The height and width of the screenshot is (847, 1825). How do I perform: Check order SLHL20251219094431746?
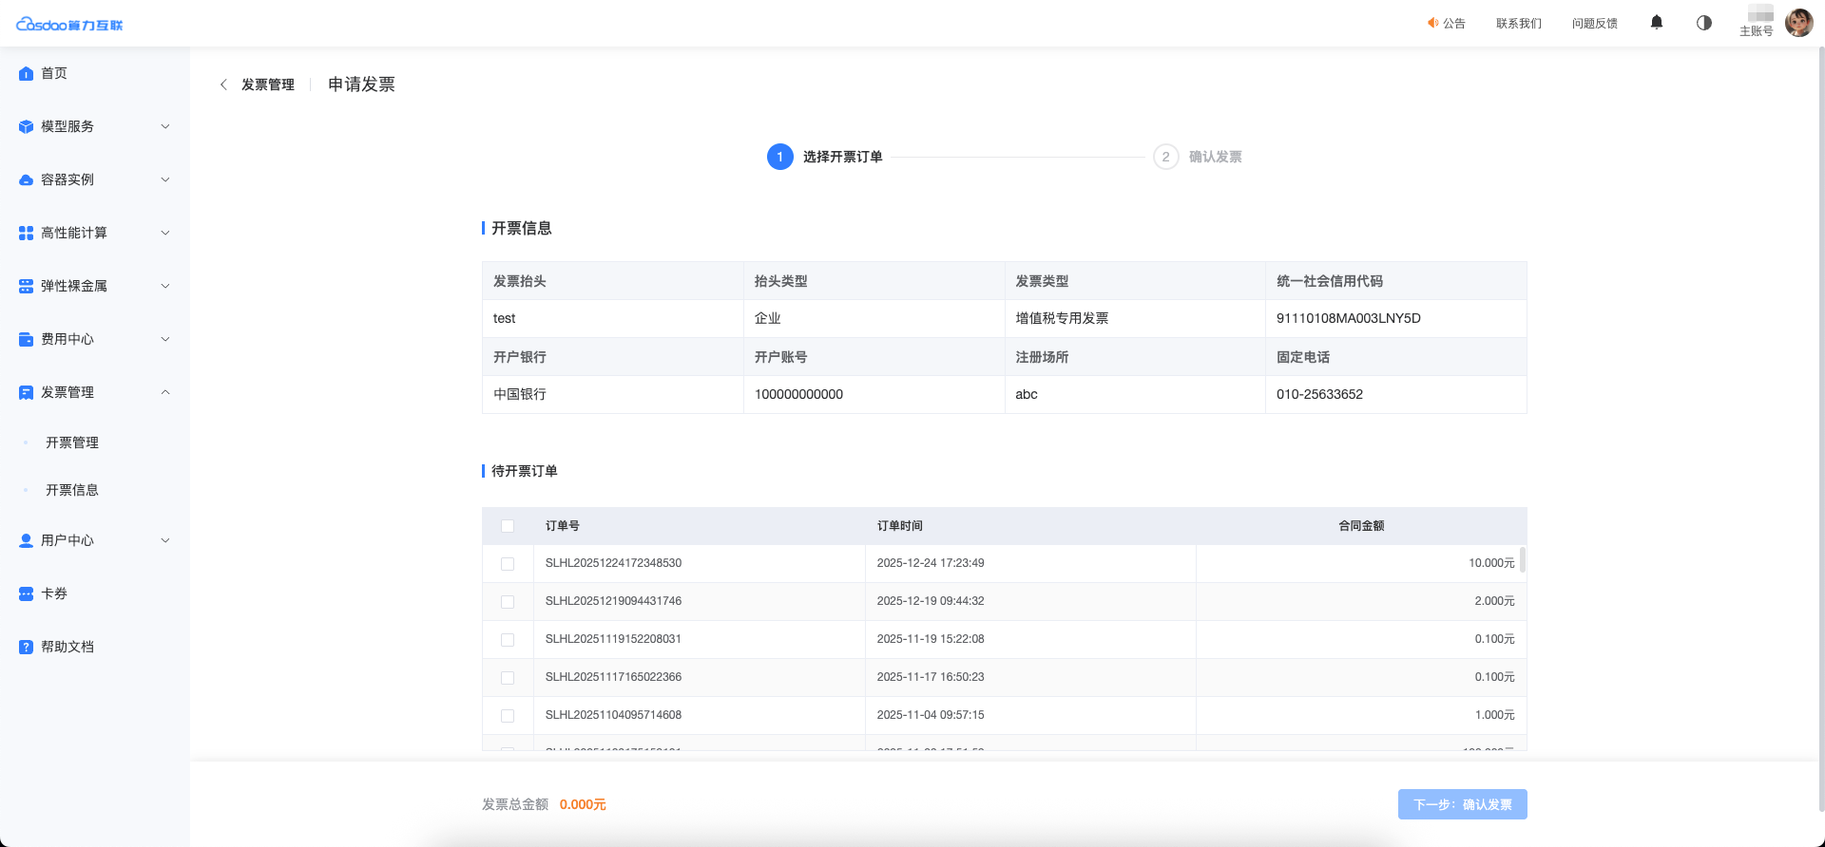508,602
